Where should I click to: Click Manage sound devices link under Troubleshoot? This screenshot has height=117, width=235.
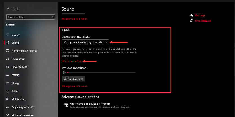pos(74,86)
